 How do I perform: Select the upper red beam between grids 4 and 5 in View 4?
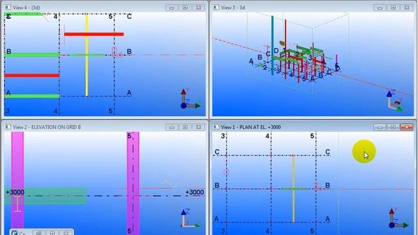94,34
